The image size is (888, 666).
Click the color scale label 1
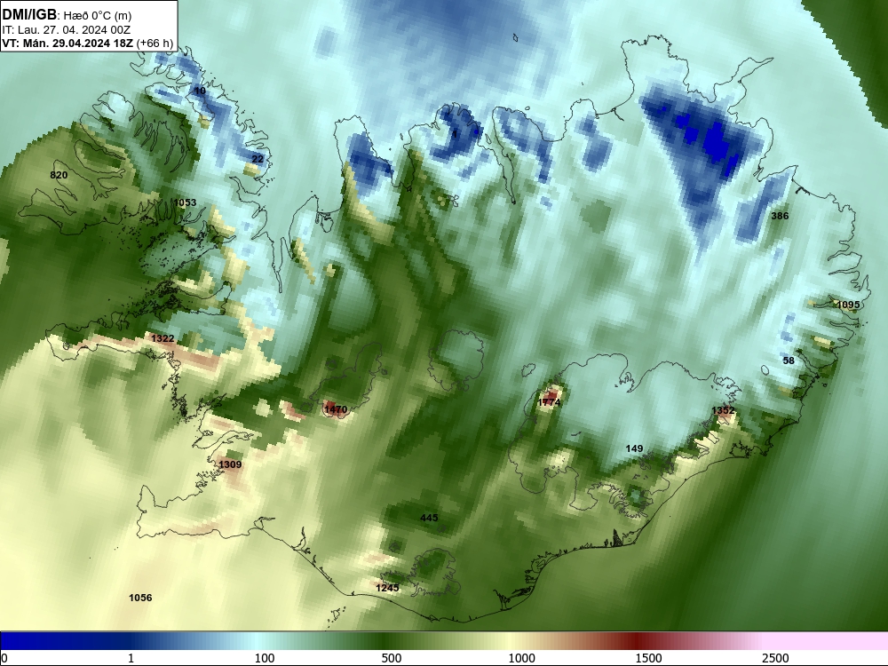[x=131, y=658]
